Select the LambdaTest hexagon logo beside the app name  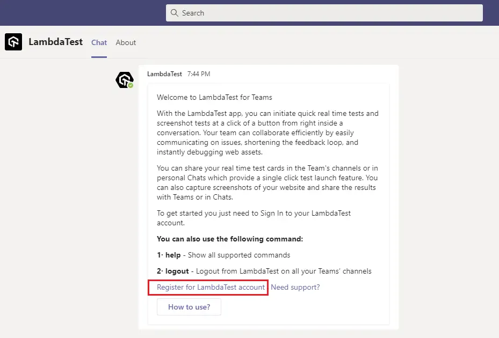(13, 42)
